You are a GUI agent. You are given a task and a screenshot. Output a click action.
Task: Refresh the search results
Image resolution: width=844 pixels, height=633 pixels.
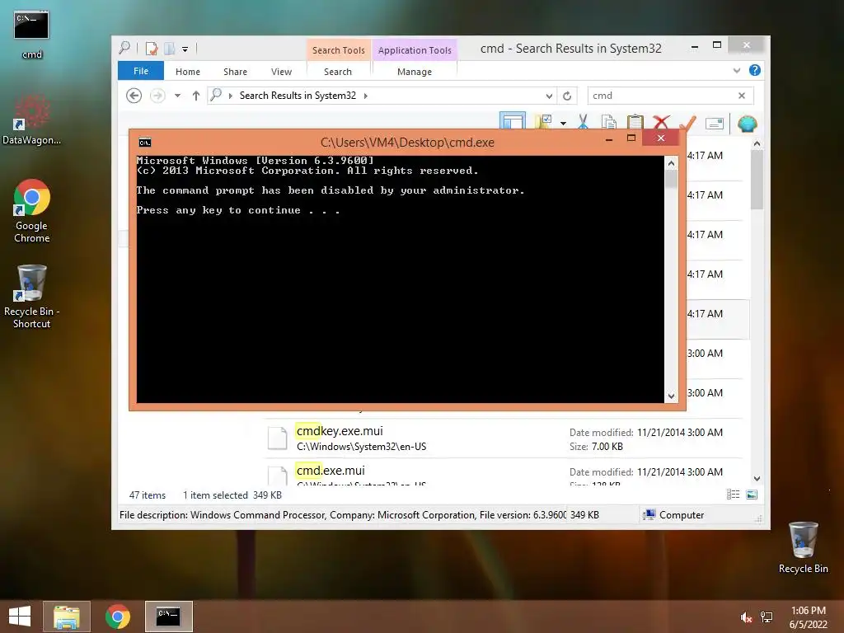(x=567, y=96)
